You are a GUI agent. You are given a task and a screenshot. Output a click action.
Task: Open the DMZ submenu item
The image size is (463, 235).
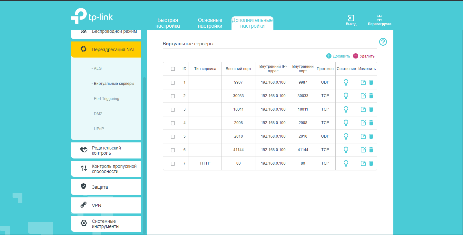pyautogui.click(x=97, y=114)
